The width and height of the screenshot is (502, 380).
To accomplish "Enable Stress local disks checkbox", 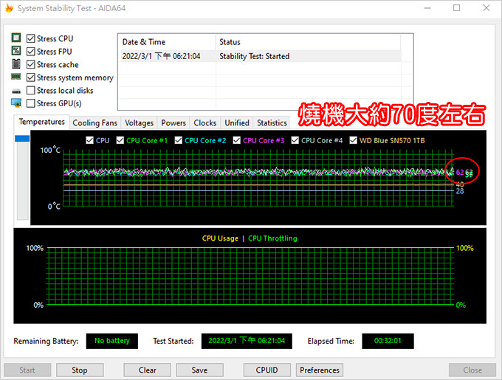I will pos(31,91).
